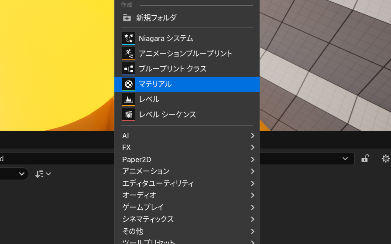Image resolution: width=391 pixels, height=244 pixels.
Task: Choose the Niagara システム menu label
Action: click(x=166, y=38)
